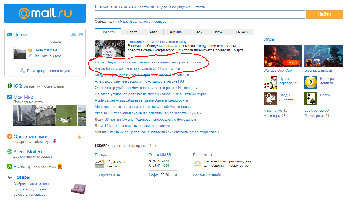Open headline Перемирие в Сирии вступило в силу
Screen dimensions: 355x206
pos(157,42)
